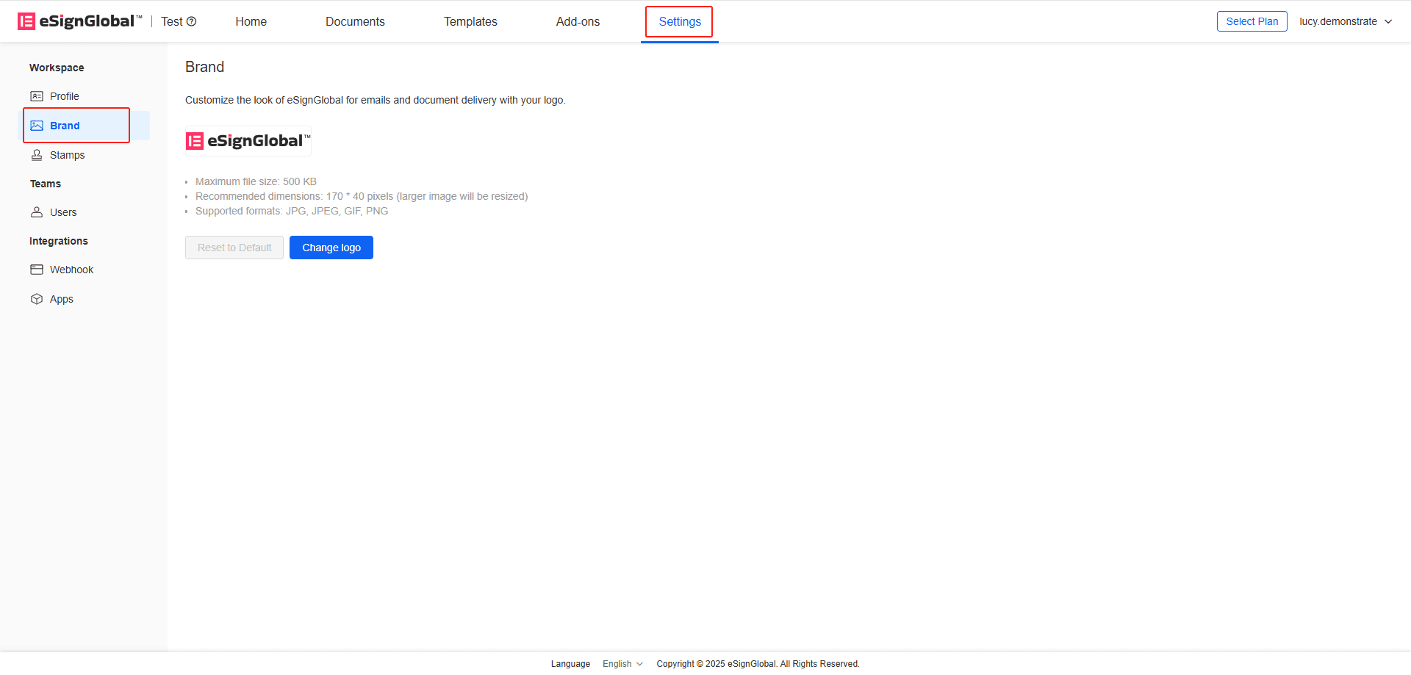Click the current brand logo preview
This screenshot has width=1411, height=675.
[248, 141]
